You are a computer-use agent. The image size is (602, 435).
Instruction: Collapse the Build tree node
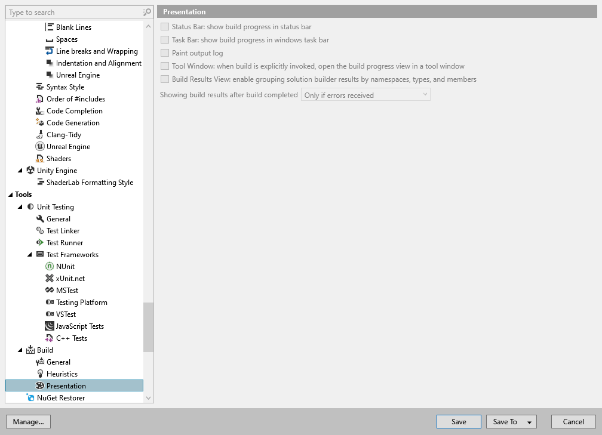(x=20, y=350)
